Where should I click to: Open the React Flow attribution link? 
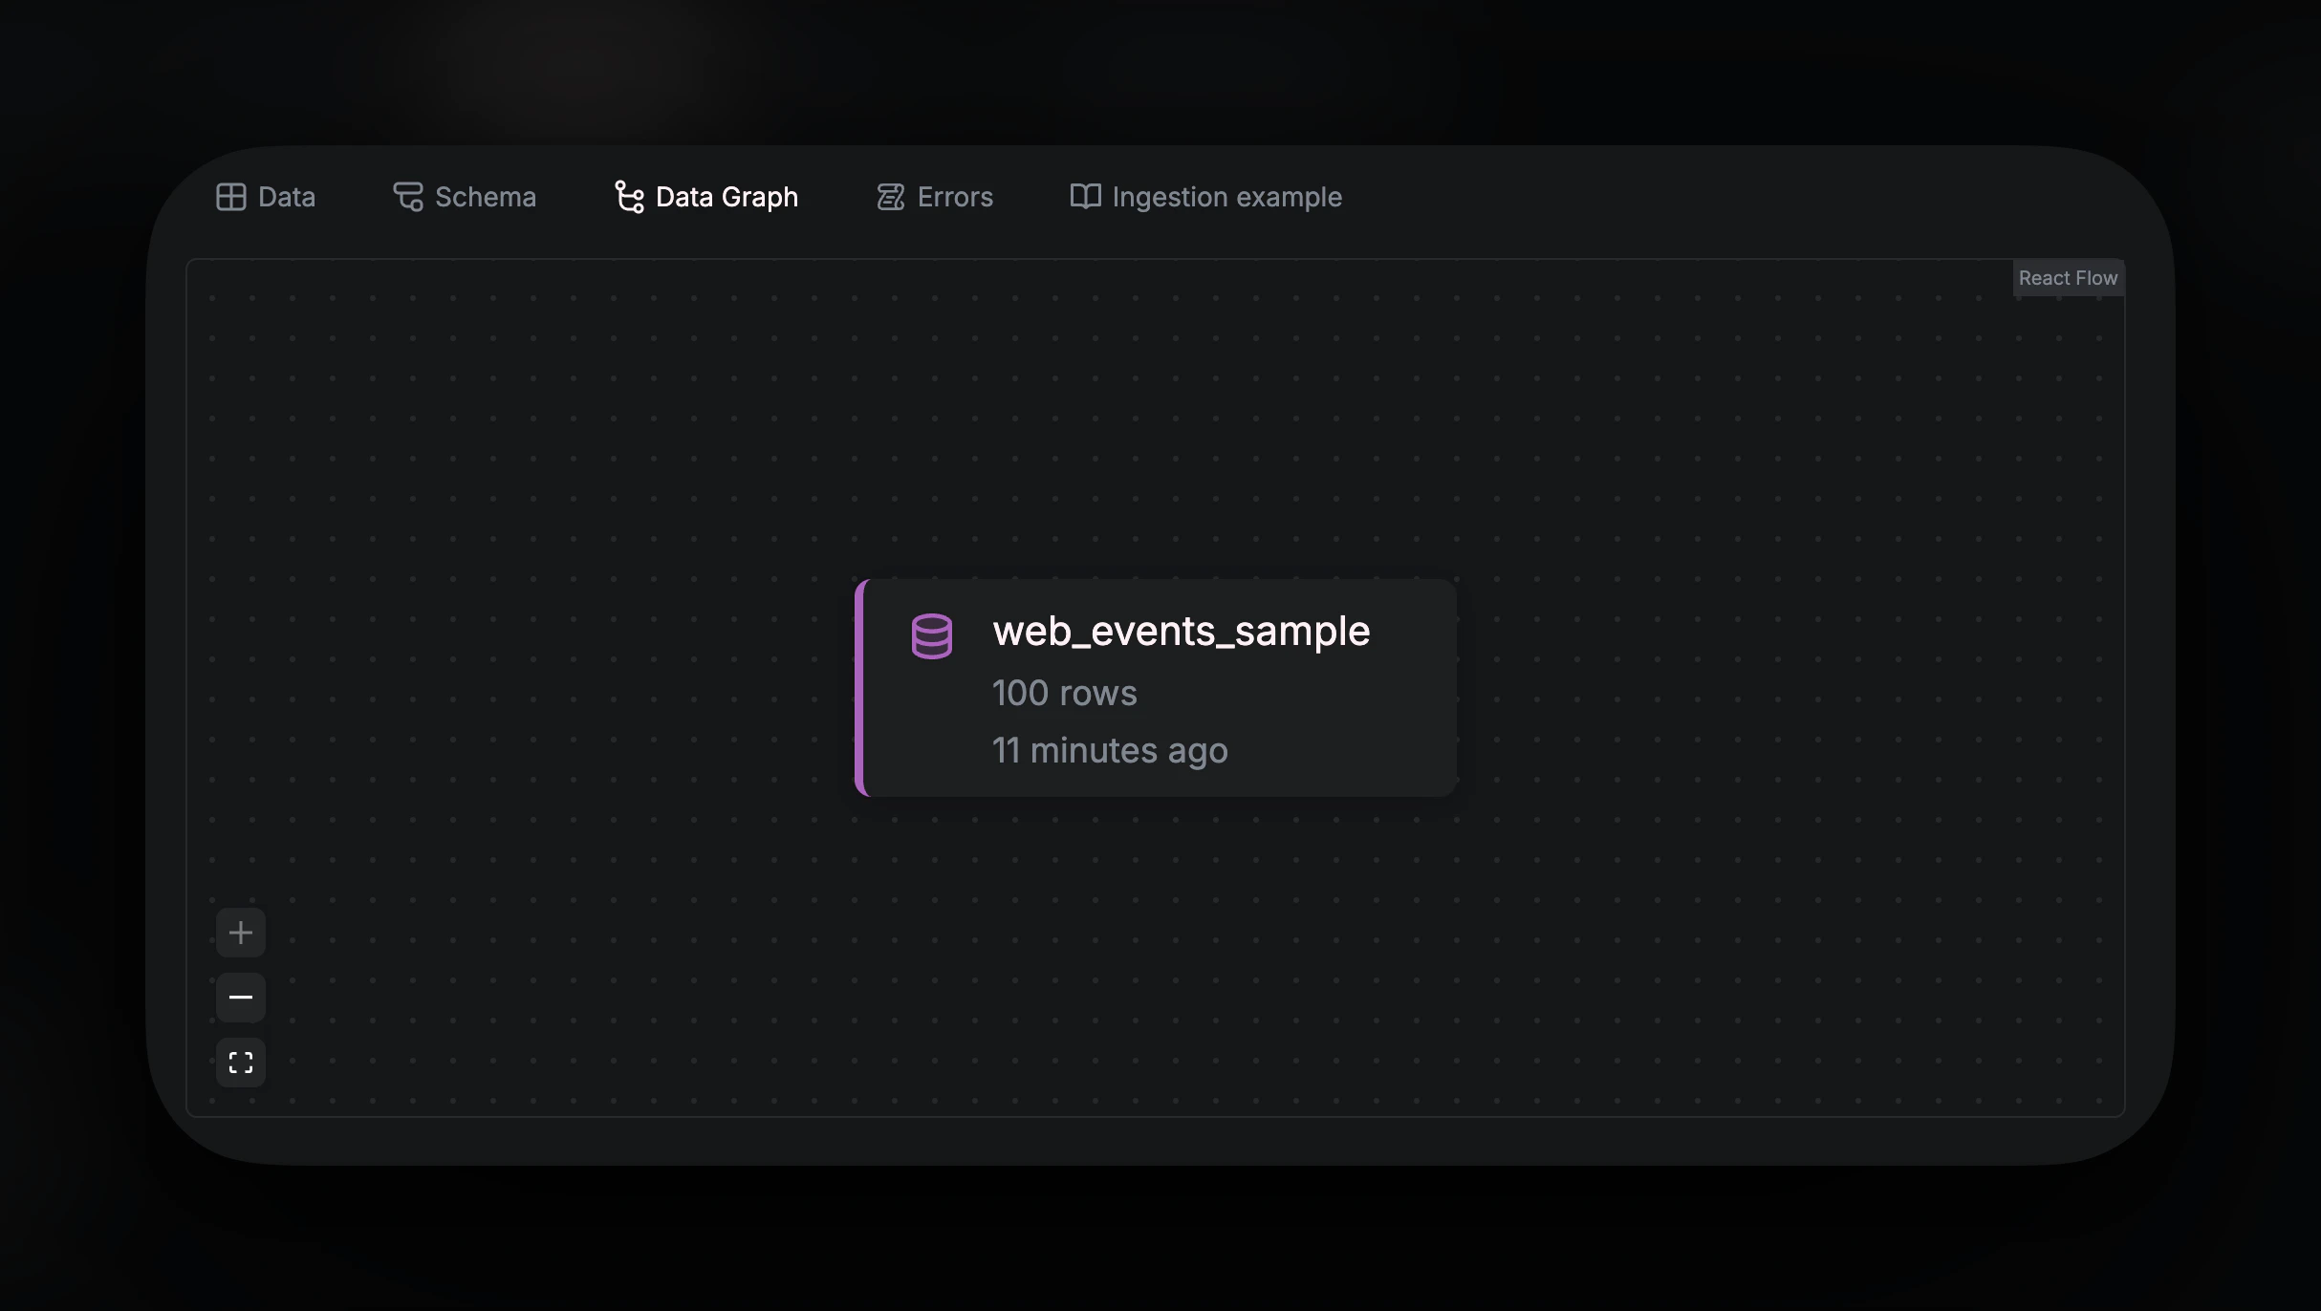click(x=2068, y=278)
